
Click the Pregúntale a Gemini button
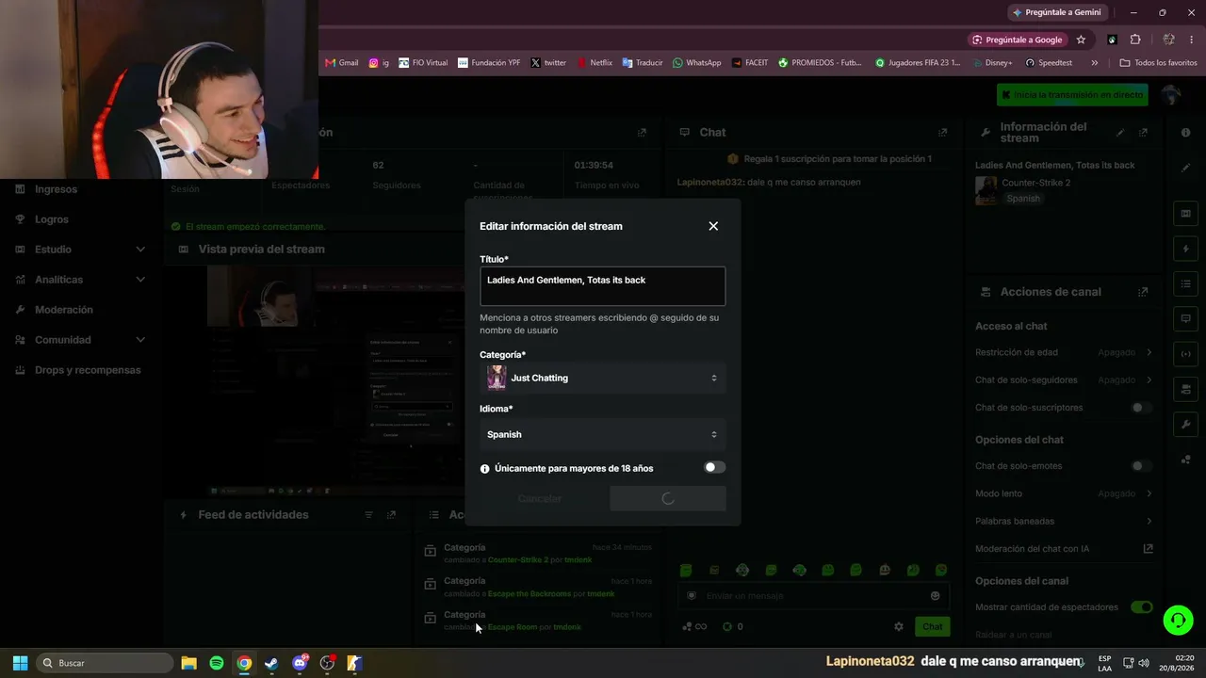point(1056,12)
